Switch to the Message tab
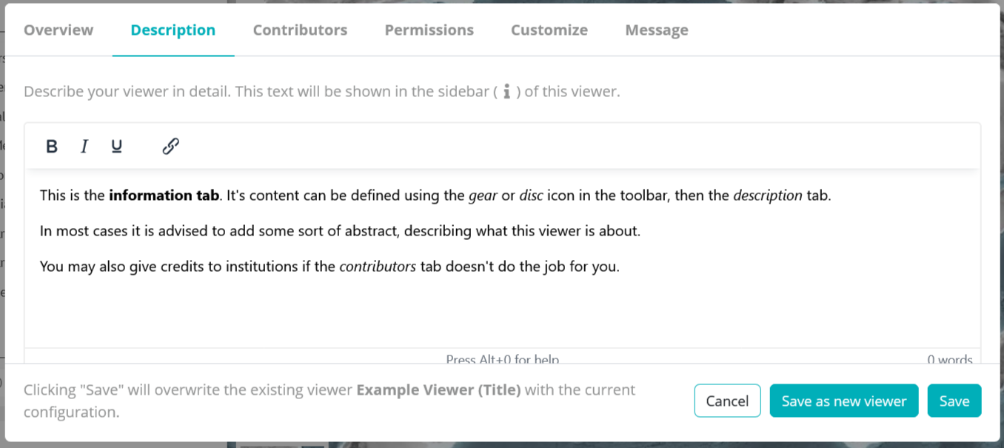This screenshot has width=1004, height=448. tap(657, 30)
